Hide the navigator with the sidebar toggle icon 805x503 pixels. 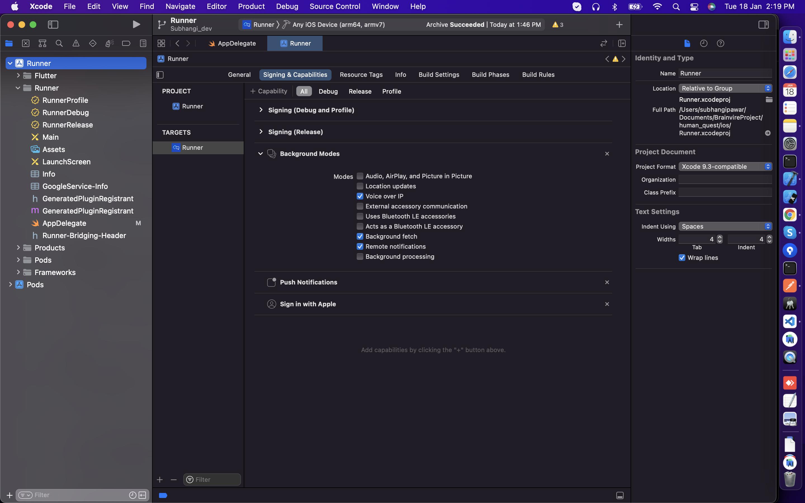click(53, 24)
